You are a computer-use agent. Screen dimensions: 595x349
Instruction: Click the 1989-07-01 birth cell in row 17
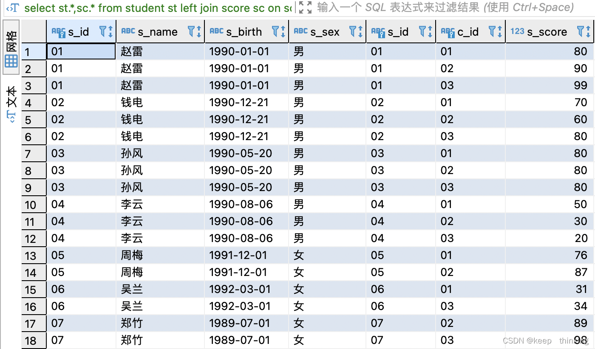246,323
